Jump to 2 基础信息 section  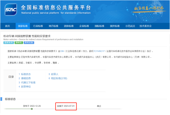[25, 78]
